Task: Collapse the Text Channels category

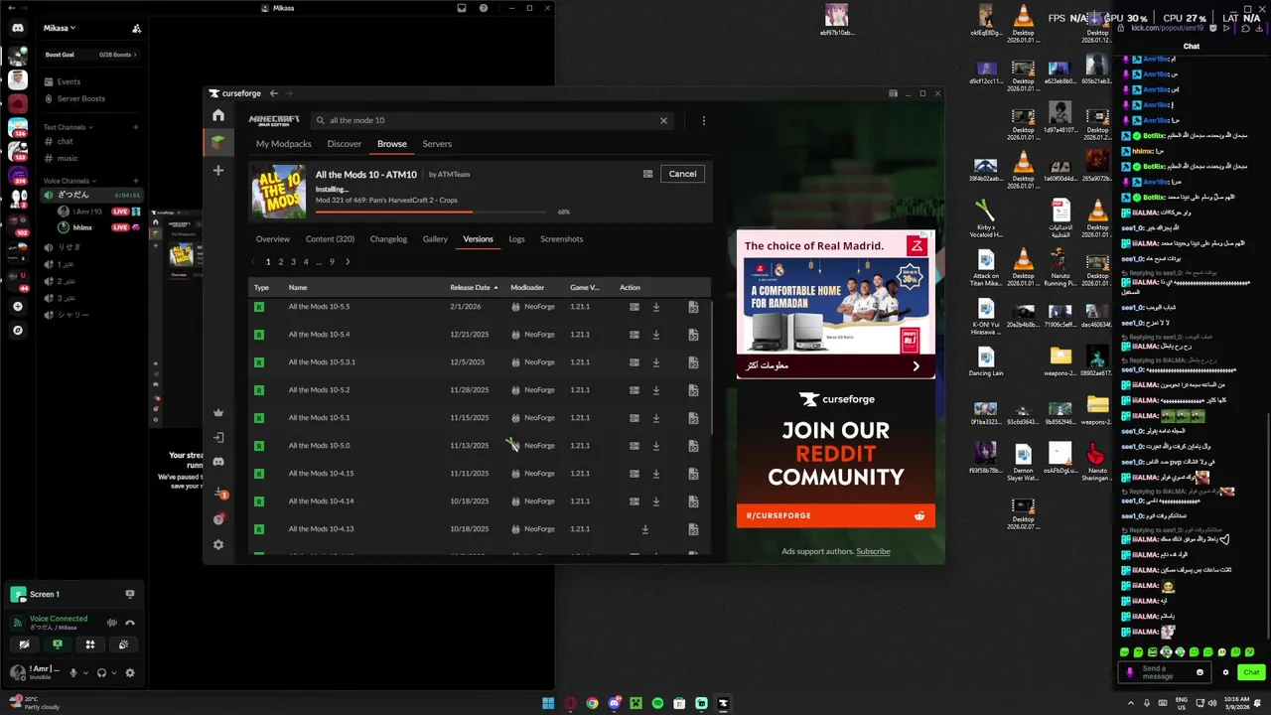Action: click(x=68, y=127)
